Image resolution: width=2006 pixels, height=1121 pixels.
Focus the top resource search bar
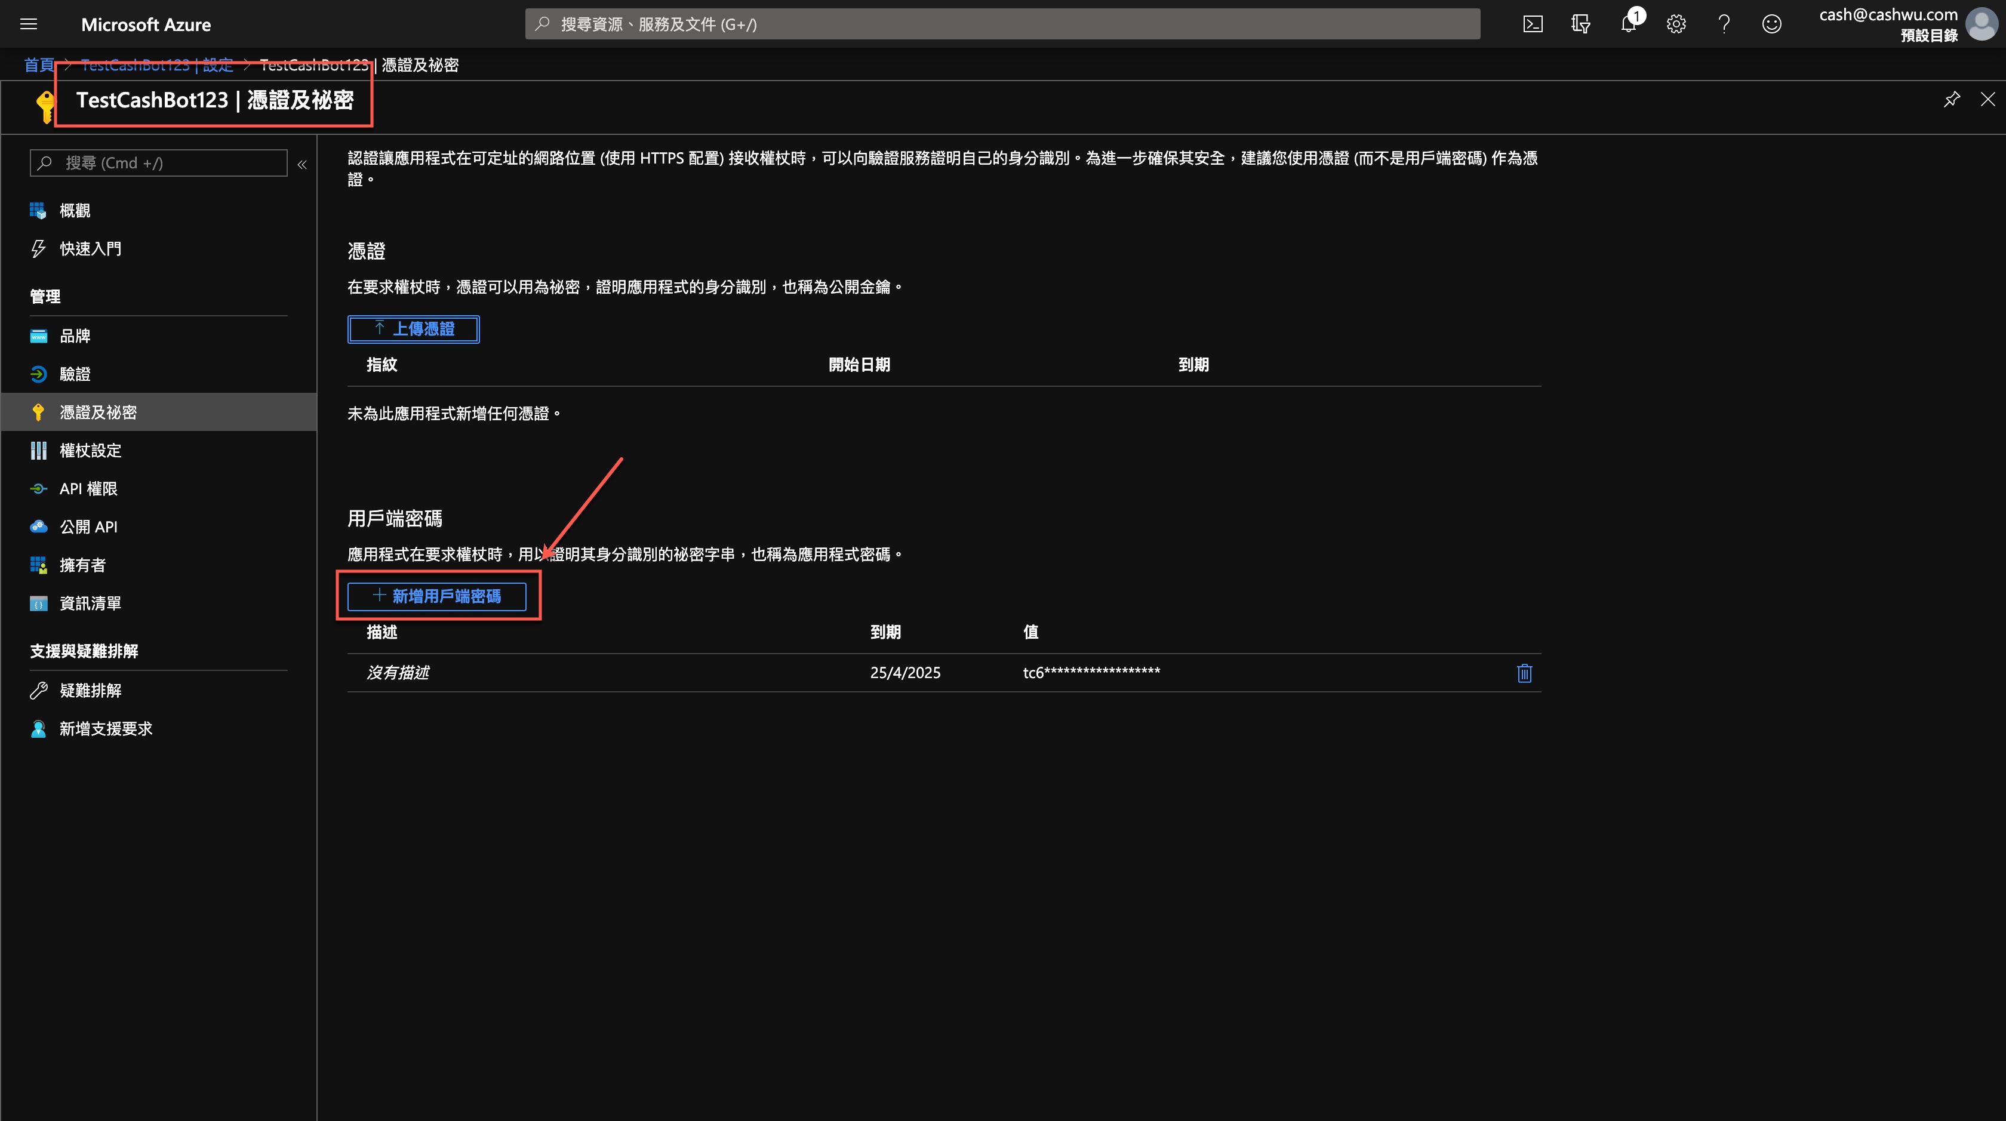[x=1001, y=24]
